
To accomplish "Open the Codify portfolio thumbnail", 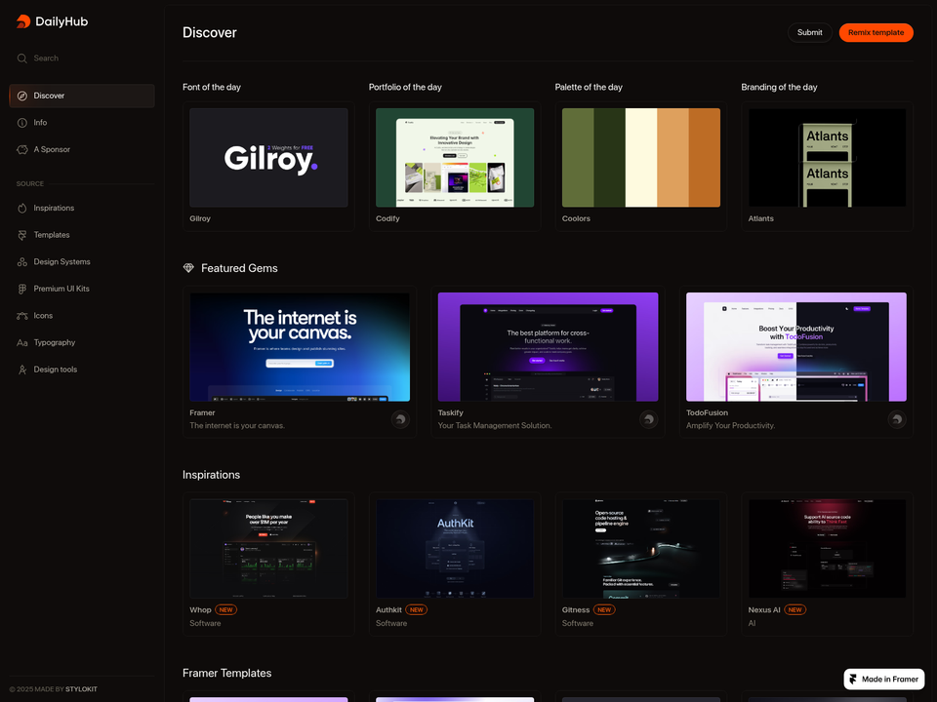I will point(455,158).
